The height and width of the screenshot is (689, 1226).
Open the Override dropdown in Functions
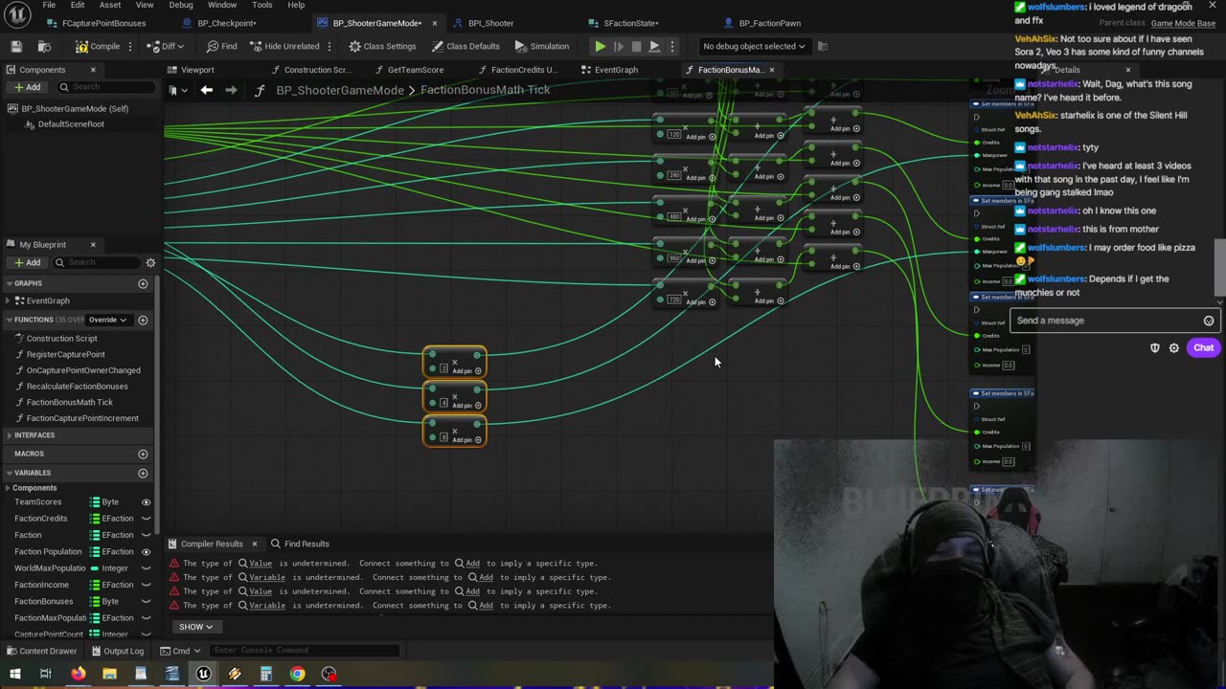click(x=107, y=320)
